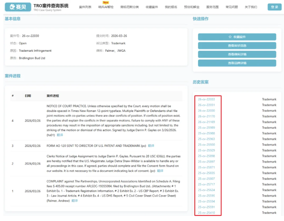The width and height of the screenshot is (284, 221).
Task: Open historical case 26-cv-21170
Action: click(x=206, y=116)
